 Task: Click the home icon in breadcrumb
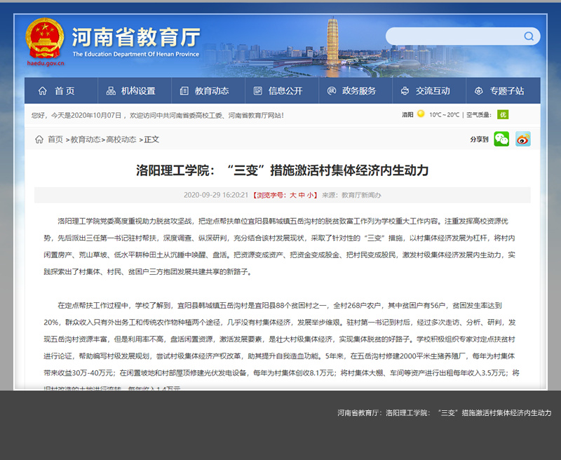click(39, 140)
